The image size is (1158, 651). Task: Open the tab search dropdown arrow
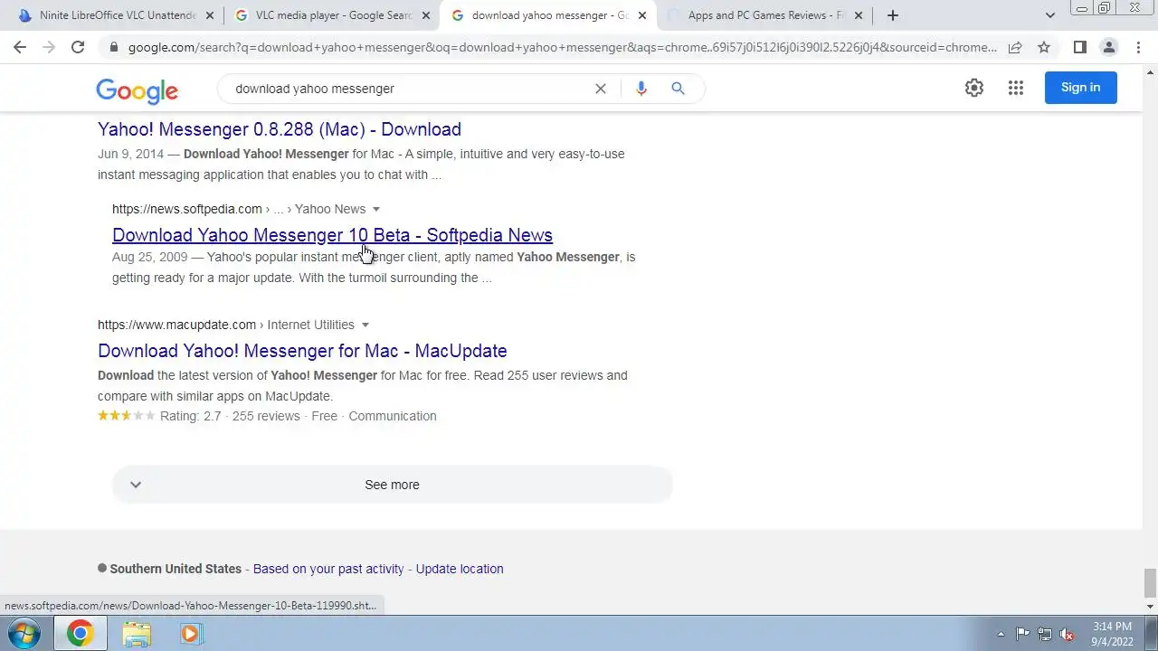(1050, 15)
